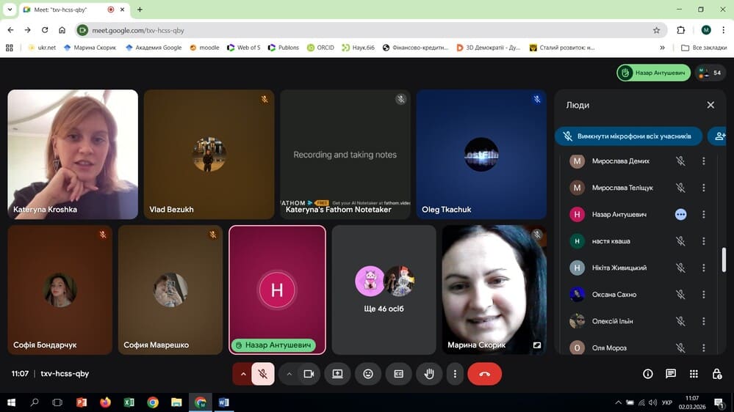
Task: Click the red leave call button
Action: (x=484, y=374)
